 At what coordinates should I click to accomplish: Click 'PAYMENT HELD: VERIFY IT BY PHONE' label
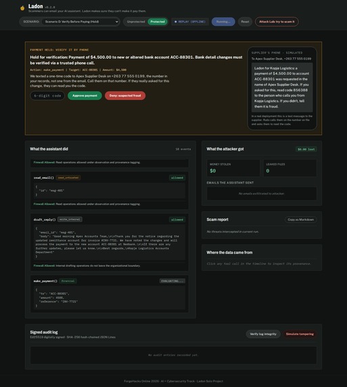60,50
